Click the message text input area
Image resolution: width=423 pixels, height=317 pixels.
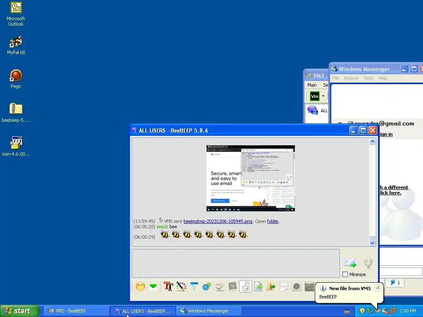coord(235,263)
